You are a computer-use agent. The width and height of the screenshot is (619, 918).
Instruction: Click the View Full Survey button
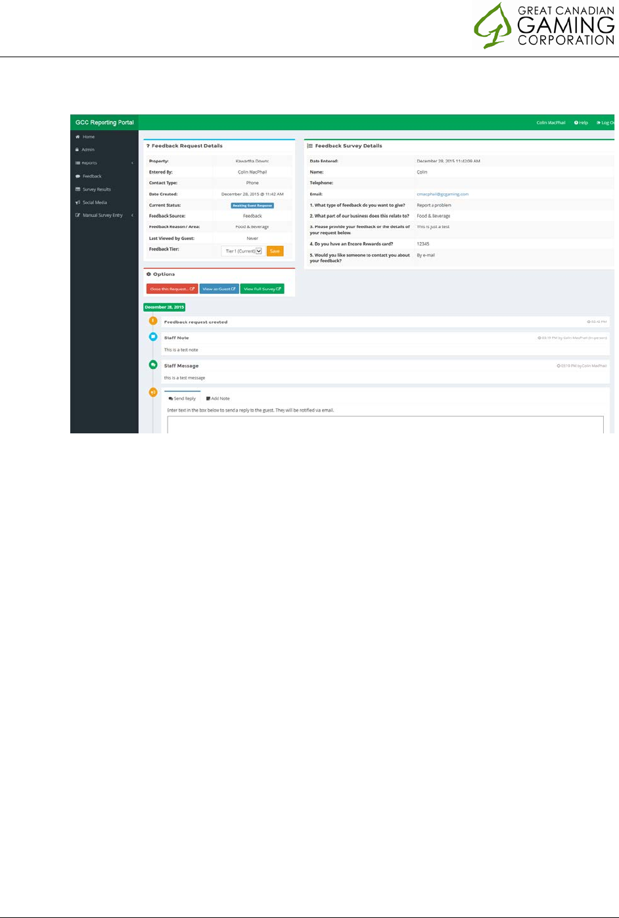(262, 289)
